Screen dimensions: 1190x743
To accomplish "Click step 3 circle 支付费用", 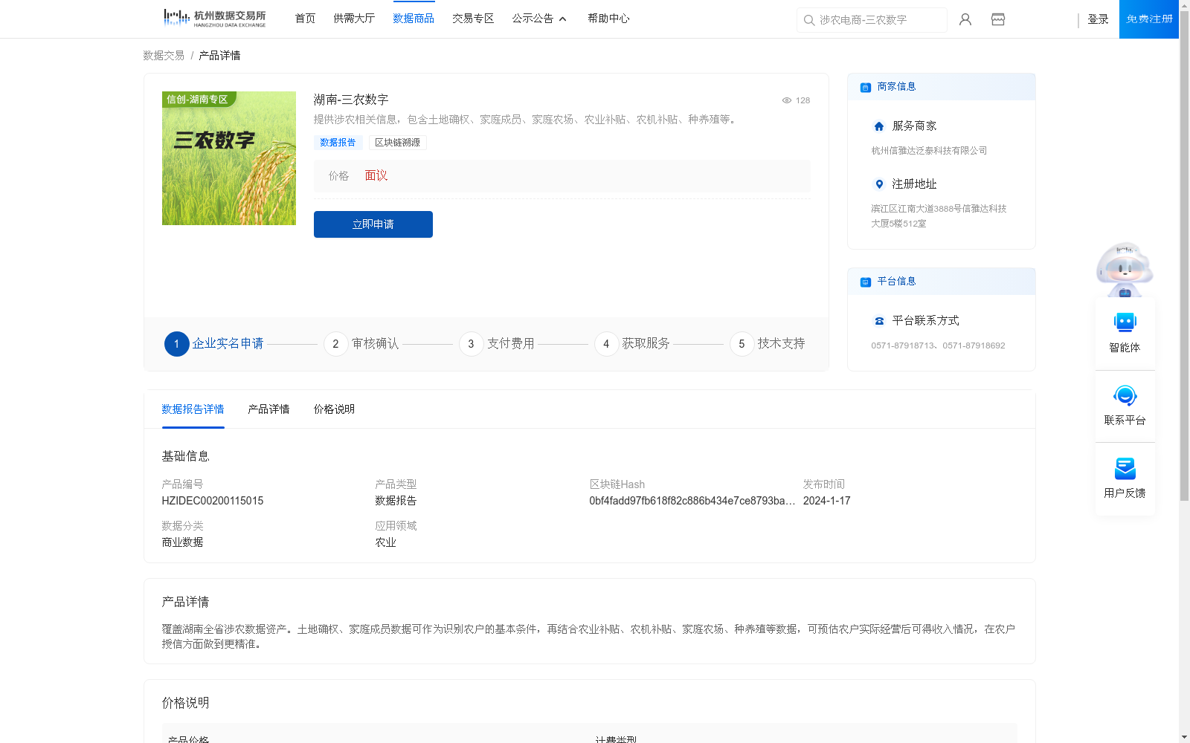I will 472,344.
